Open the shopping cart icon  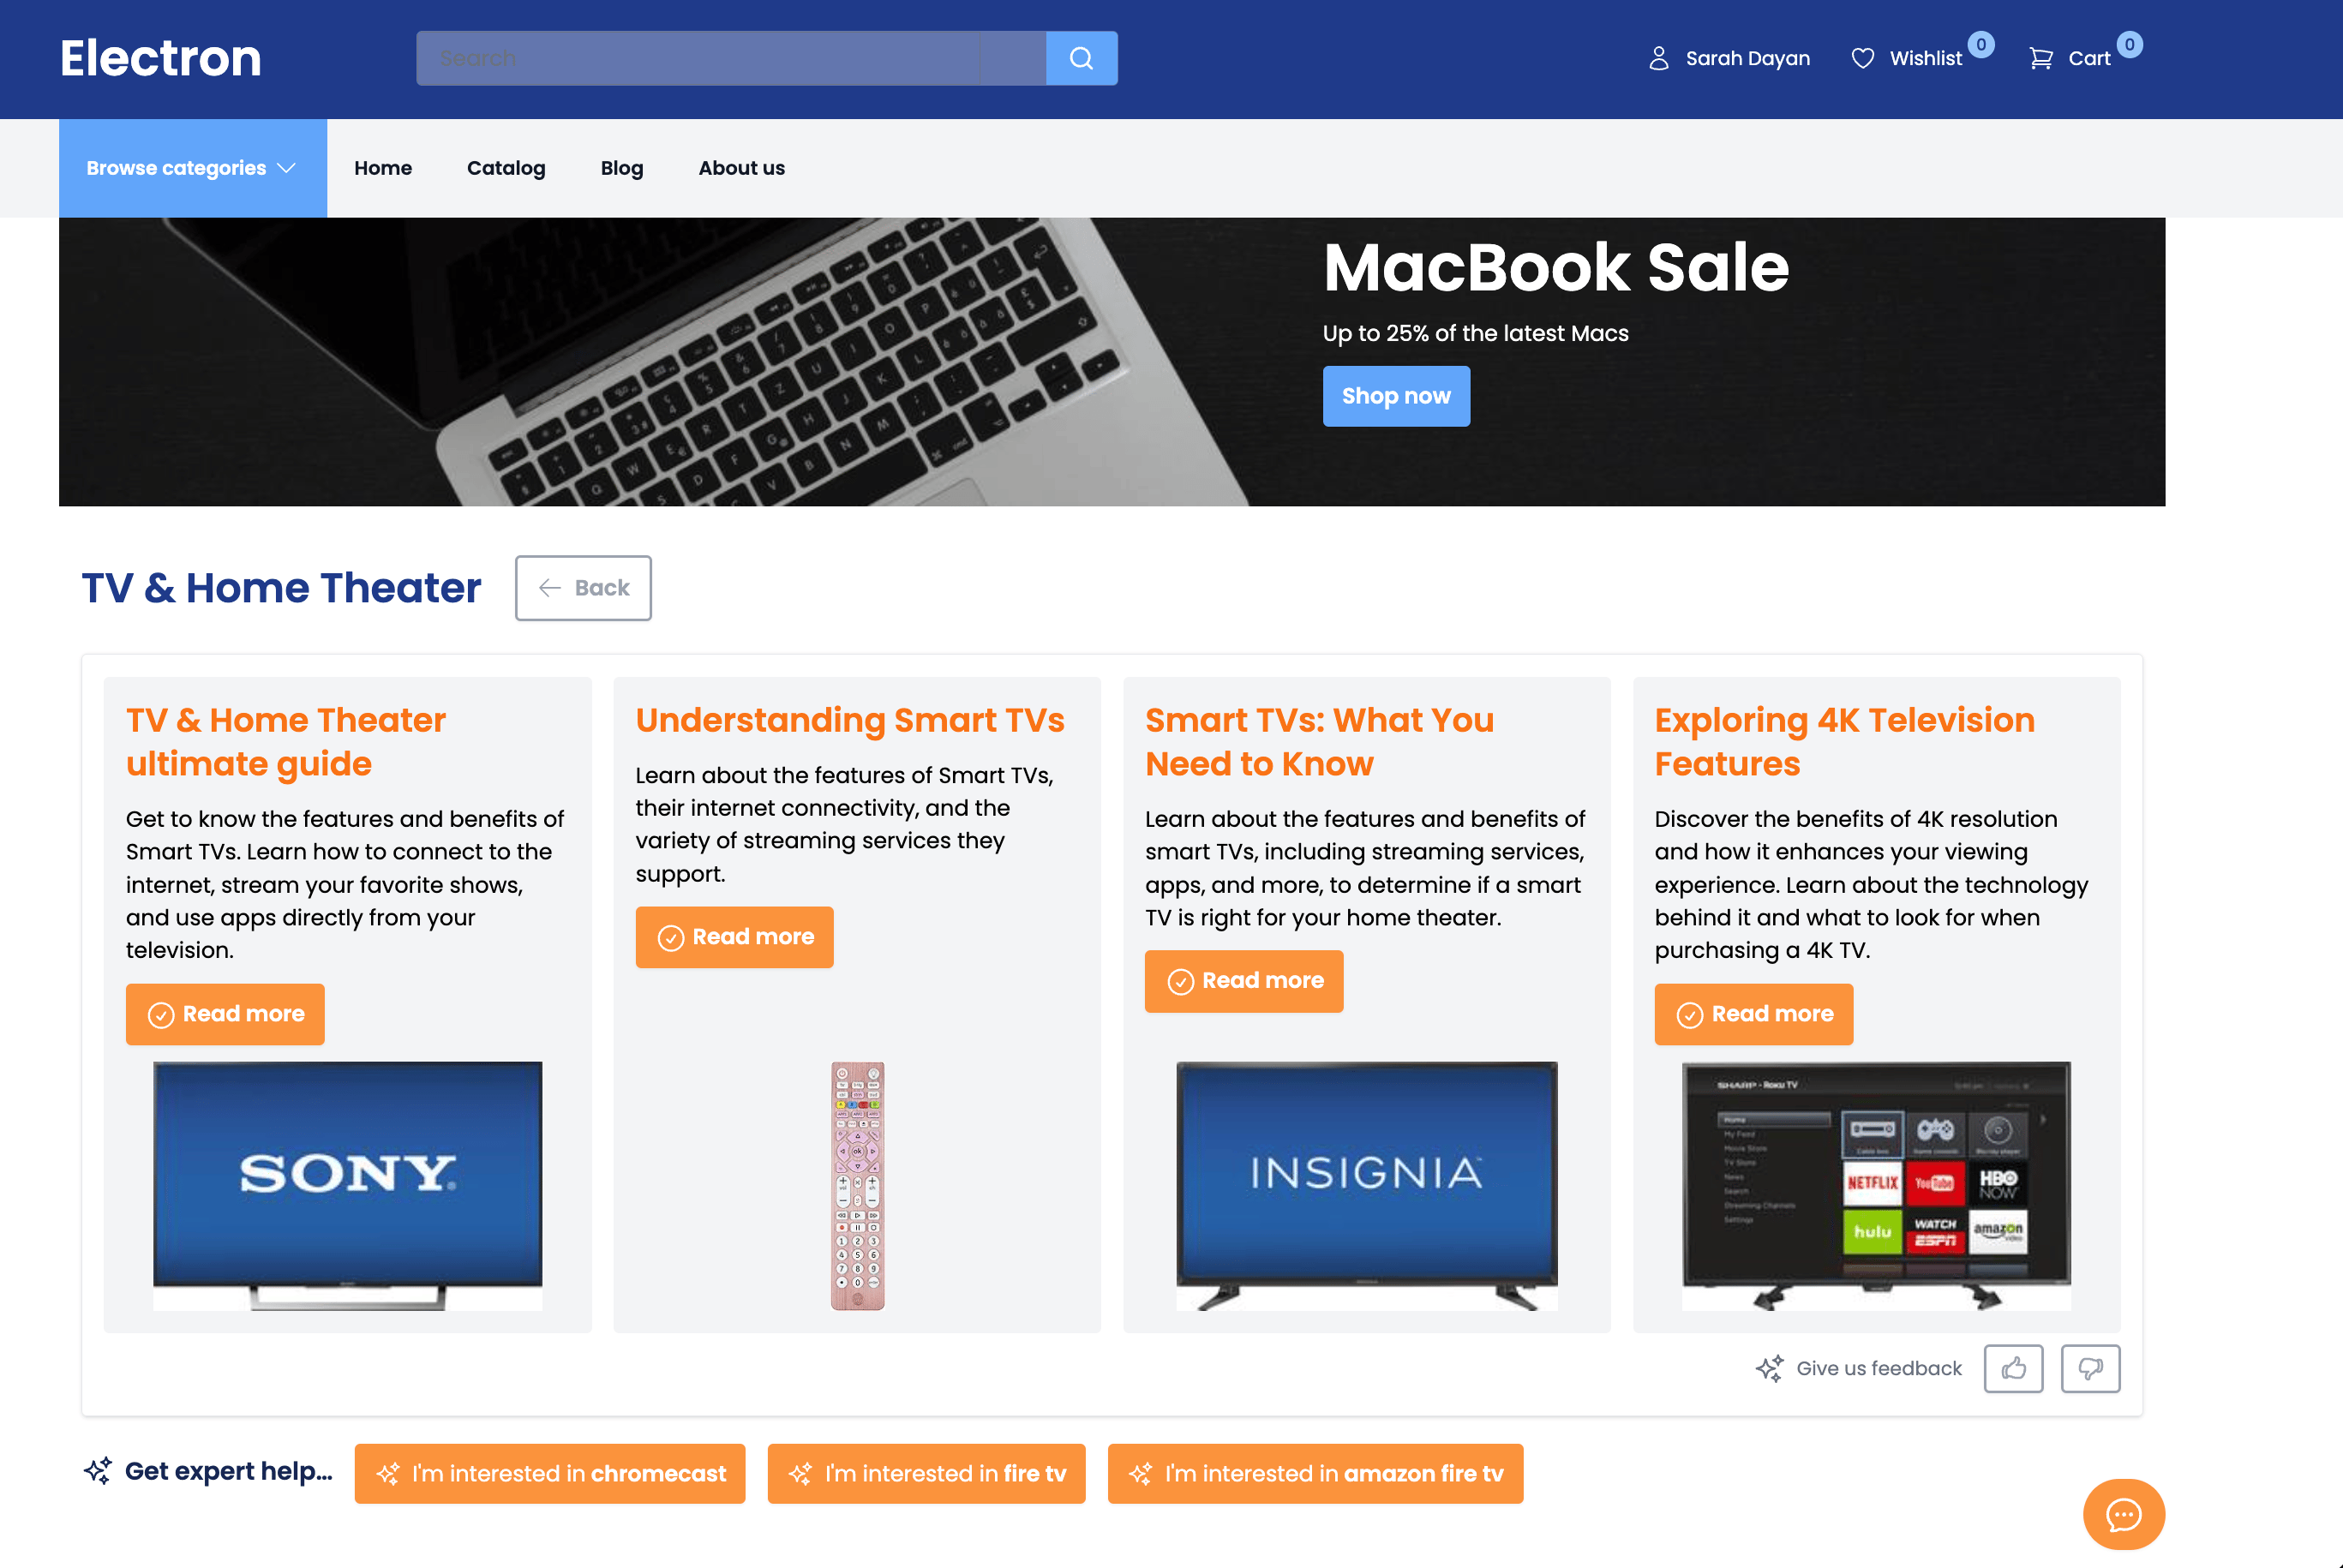(2041, 58)
